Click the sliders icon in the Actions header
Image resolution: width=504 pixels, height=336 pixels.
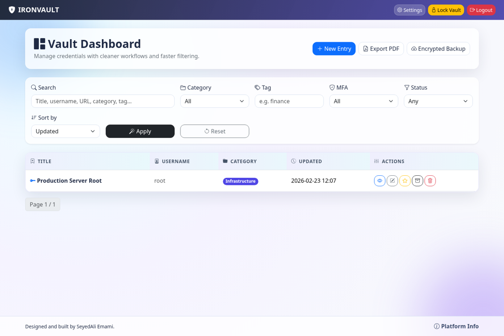(376, 161)
